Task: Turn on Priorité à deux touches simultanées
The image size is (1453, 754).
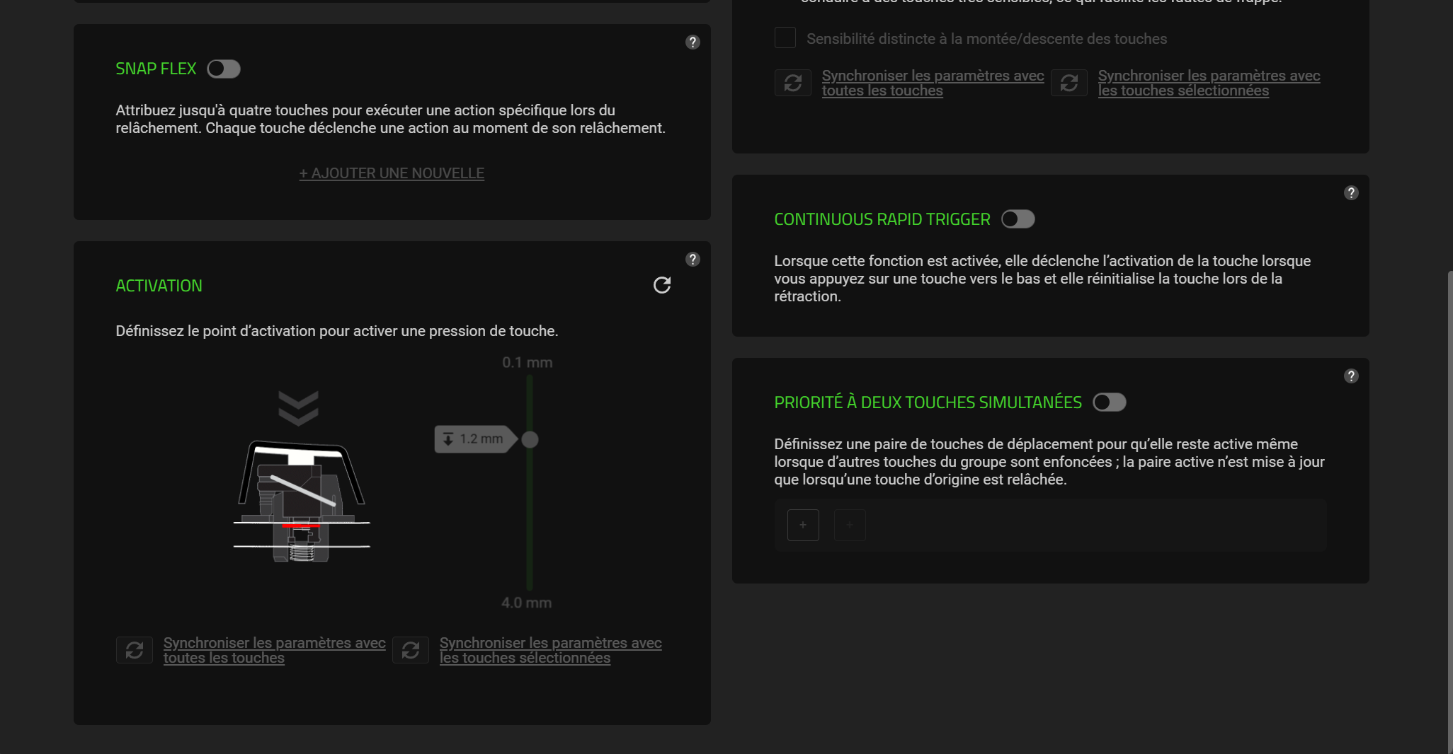Action: pos(1110,402)
